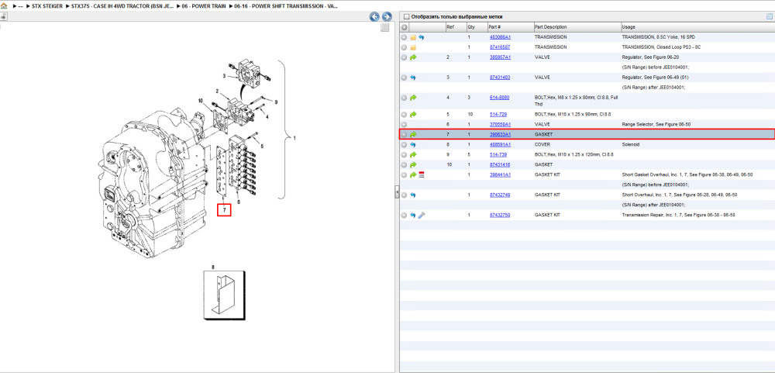Image resolution: width=775 pixels, height=373 pixels.
Task: Select the grey circle for 403066A1 row
Action: (x=404, y=37)
